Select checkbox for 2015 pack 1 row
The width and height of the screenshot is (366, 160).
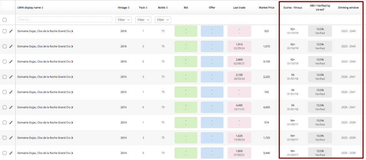coord(4,92)
